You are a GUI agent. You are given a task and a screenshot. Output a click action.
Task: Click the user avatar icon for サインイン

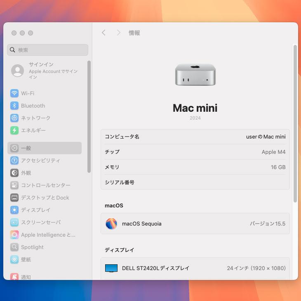coord(17,71)
